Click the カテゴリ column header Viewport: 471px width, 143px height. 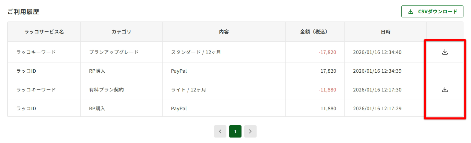coord(121,32)
